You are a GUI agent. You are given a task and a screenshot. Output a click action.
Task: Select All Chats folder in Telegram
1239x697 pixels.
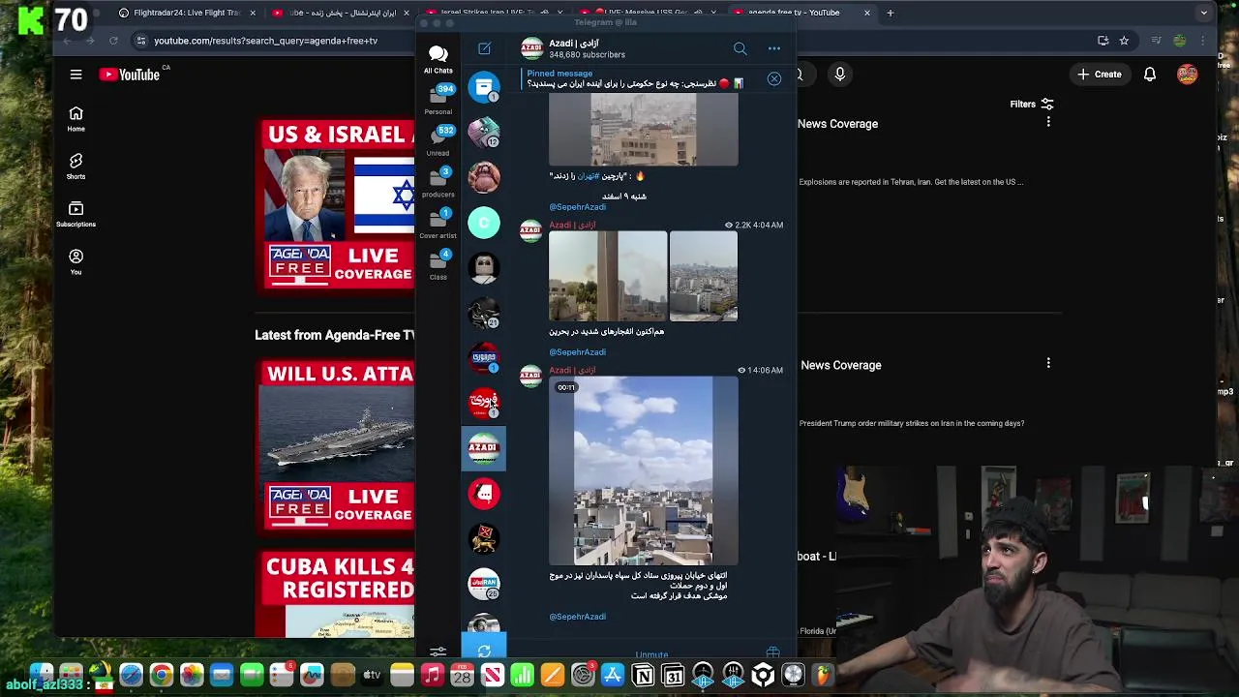point(438,59)
